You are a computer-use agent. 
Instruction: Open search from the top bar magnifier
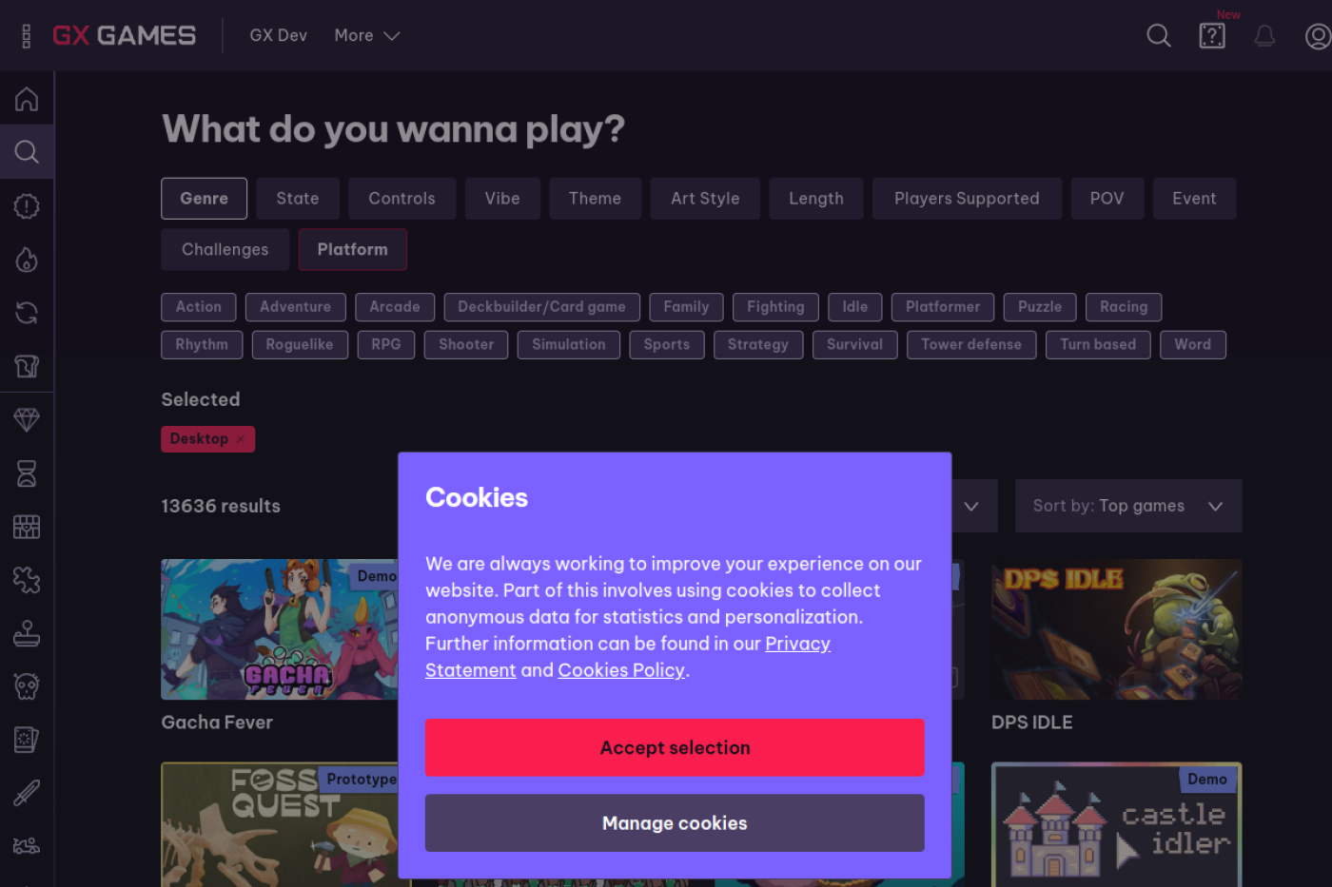[1159, 36]
